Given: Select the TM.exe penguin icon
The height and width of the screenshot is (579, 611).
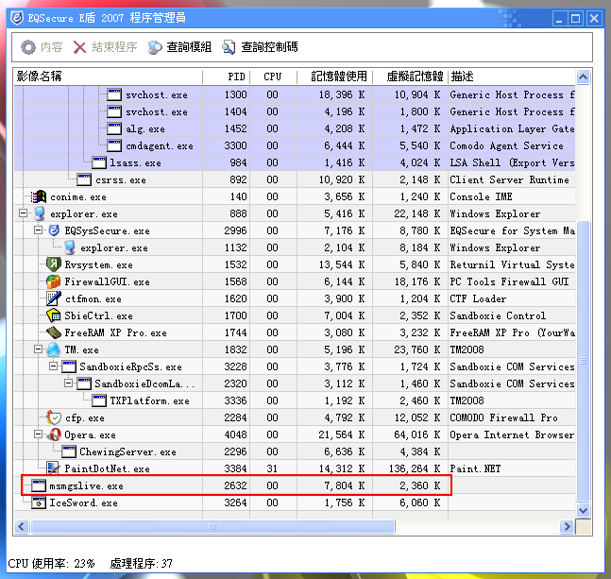Looking at the screenshot, I should [54, 349].
